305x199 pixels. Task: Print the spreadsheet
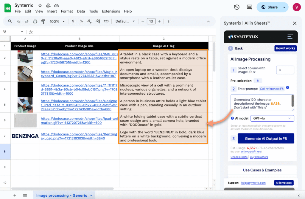click(35, 21)
